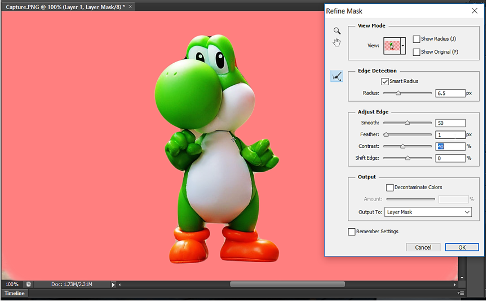Enable Decontaminate Colors checkbox
The image size is (487, 301).
390,187
